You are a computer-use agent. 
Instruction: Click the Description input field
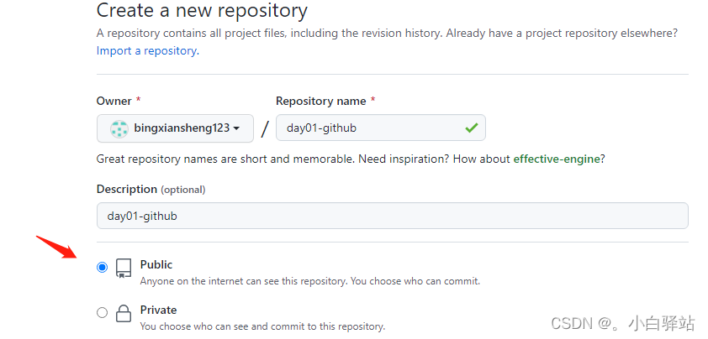(x=393, y=216)
